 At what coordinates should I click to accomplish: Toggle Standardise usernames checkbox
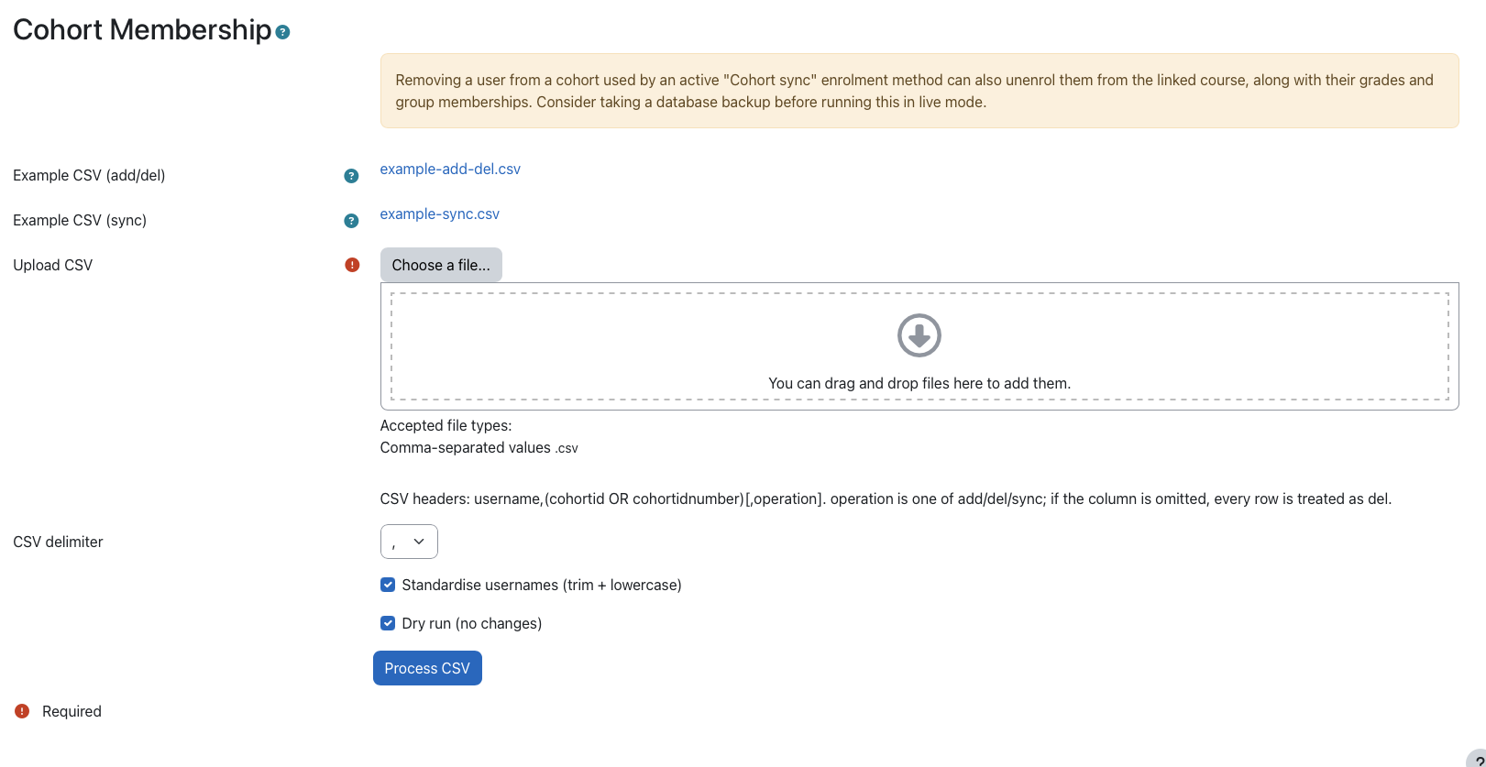click(388, 585)
